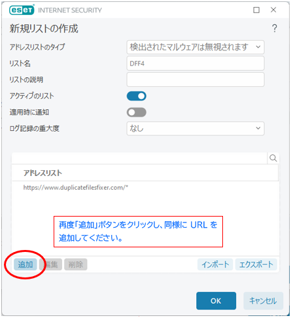Click the 追加 button
Screen dimensions: 291x318
coord(26,264)
